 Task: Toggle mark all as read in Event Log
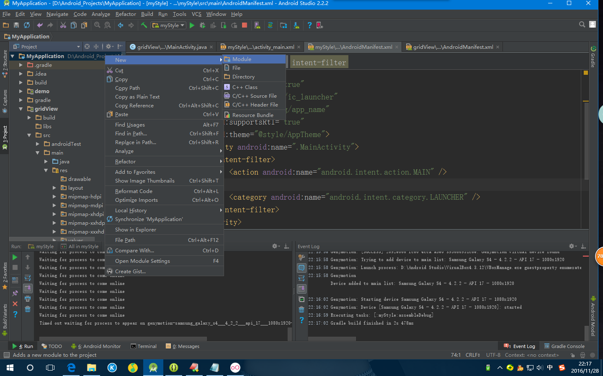click(x=301, y=299)
